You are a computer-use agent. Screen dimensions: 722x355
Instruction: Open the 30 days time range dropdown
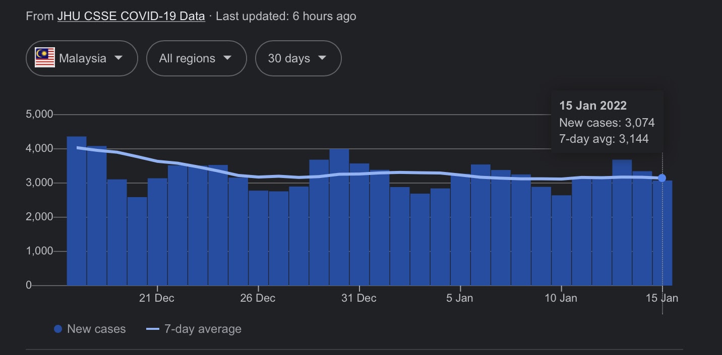point(298,58)
